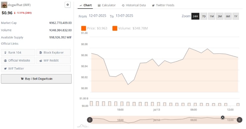Open the Block Explorer link

pos(53,53)
